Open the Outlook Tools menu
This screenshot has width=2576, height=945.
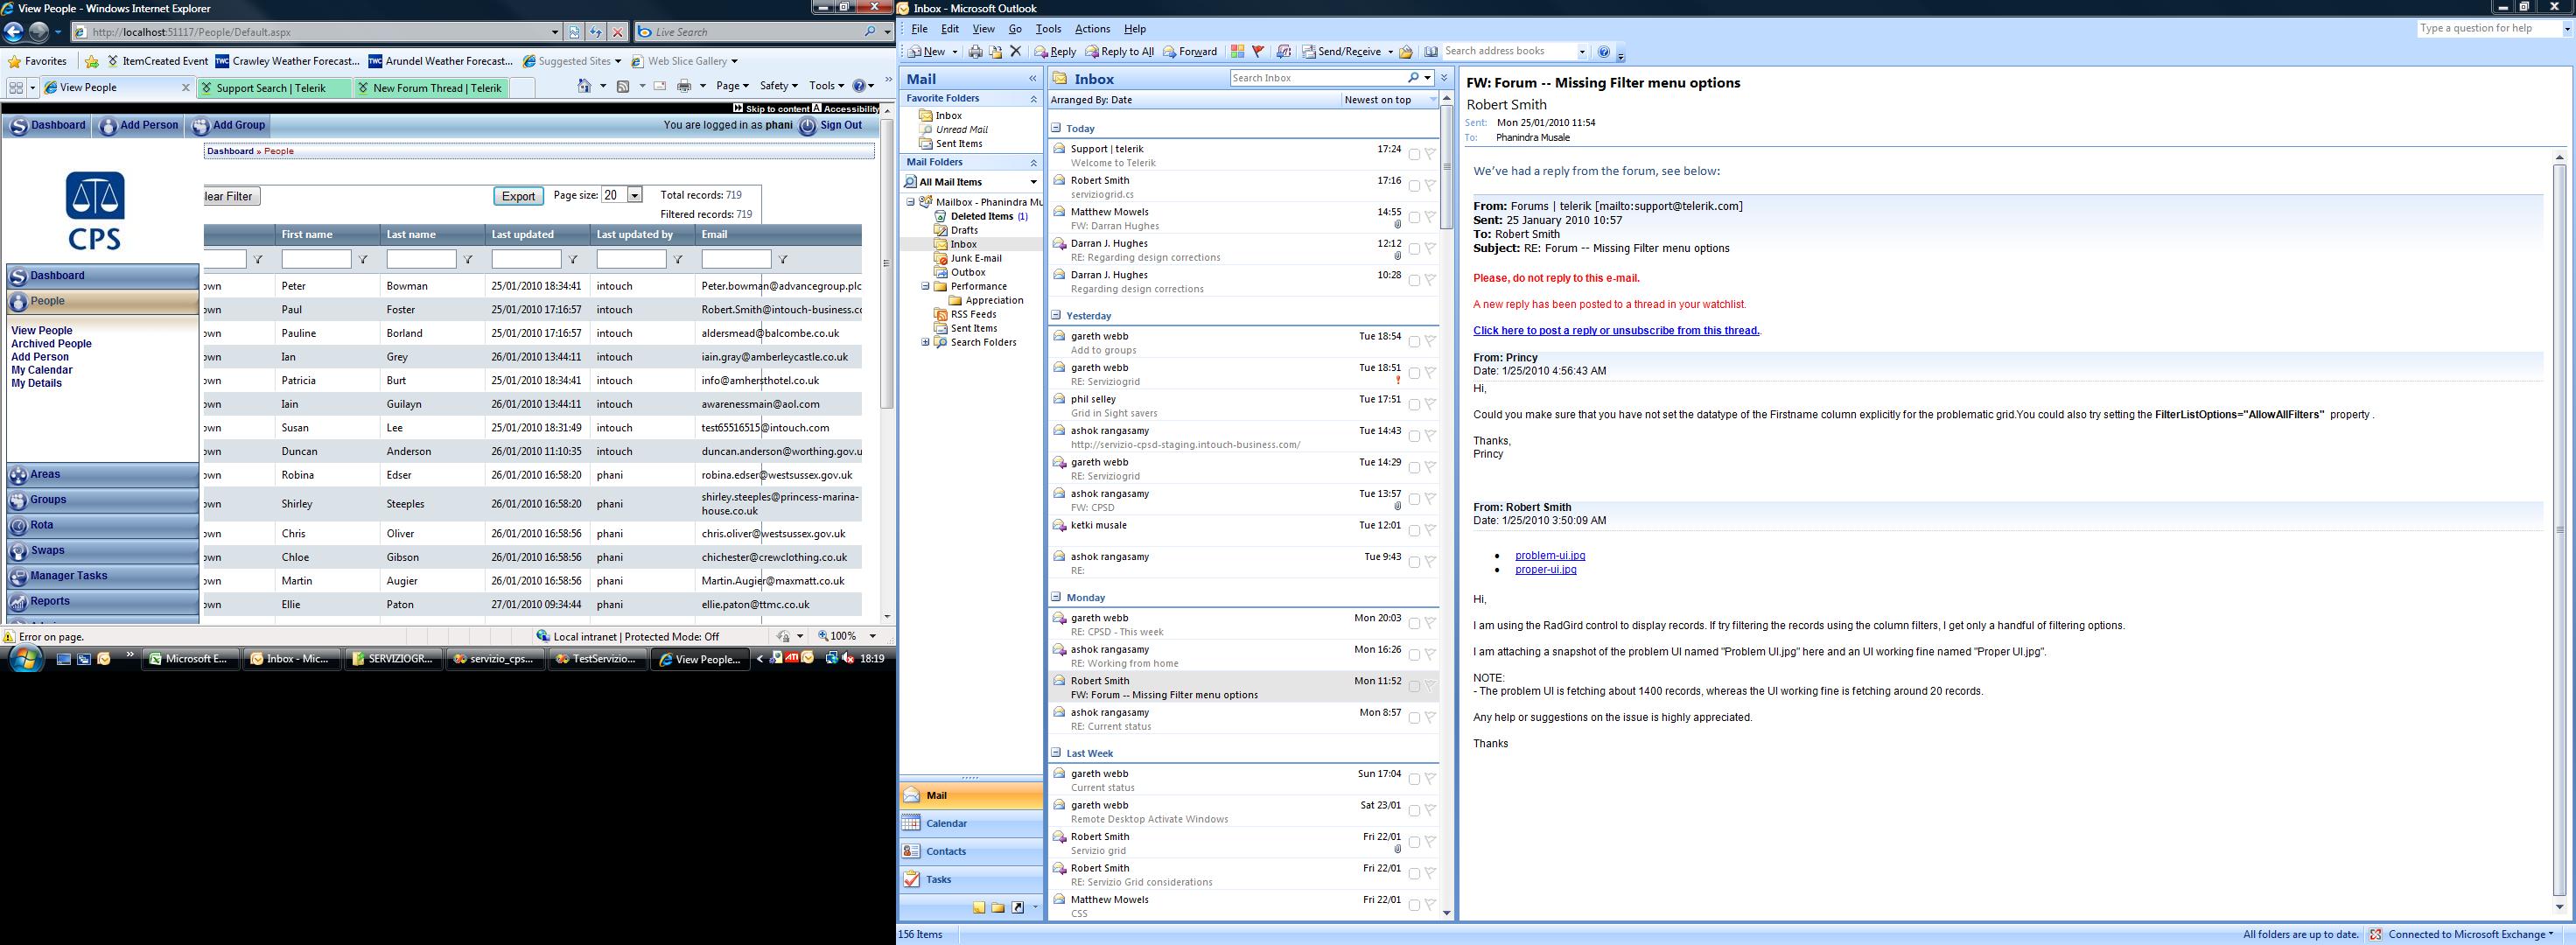[x=1048, y=29]
